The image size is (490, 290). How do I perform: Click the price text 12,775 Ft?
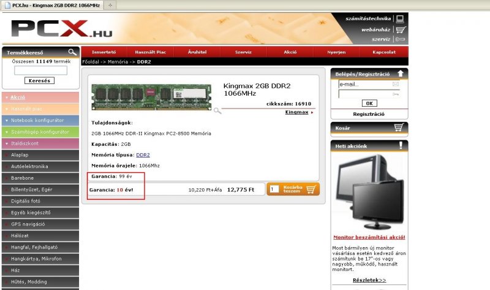pos(241,189)
